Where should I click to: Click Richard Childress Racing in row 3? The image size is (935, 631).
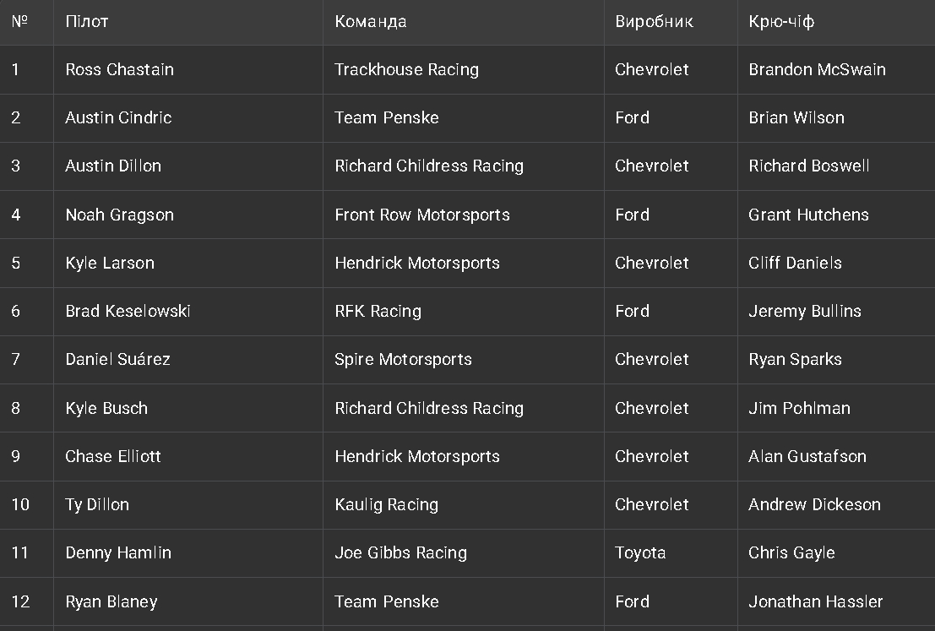click(x=429, y=166)
